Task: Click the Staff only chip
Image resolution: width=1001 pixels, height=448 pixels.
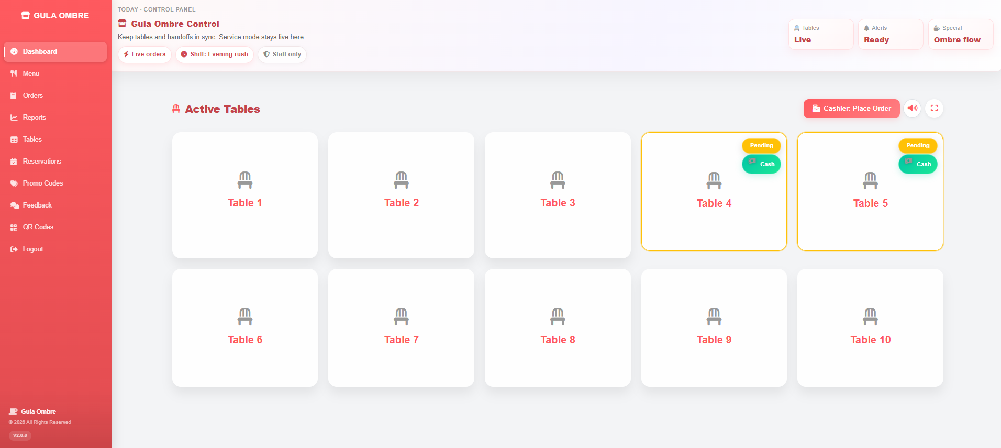Action: (x=282, y=54)
